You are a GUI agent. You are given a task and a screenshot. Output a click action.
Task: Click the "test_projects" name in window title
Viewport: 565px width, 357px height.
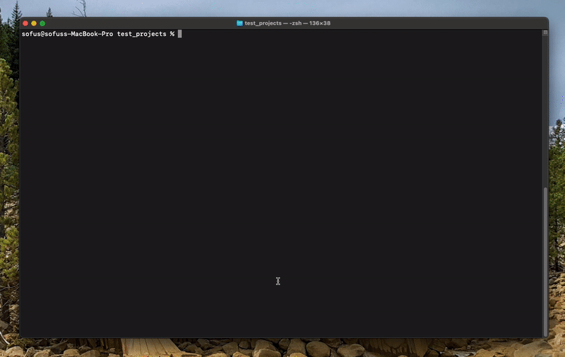[x=263, y=23]
